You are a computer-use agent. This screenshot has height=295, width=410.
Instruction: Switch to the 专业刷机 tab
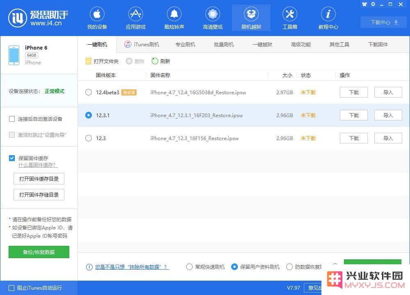(185, 44)
